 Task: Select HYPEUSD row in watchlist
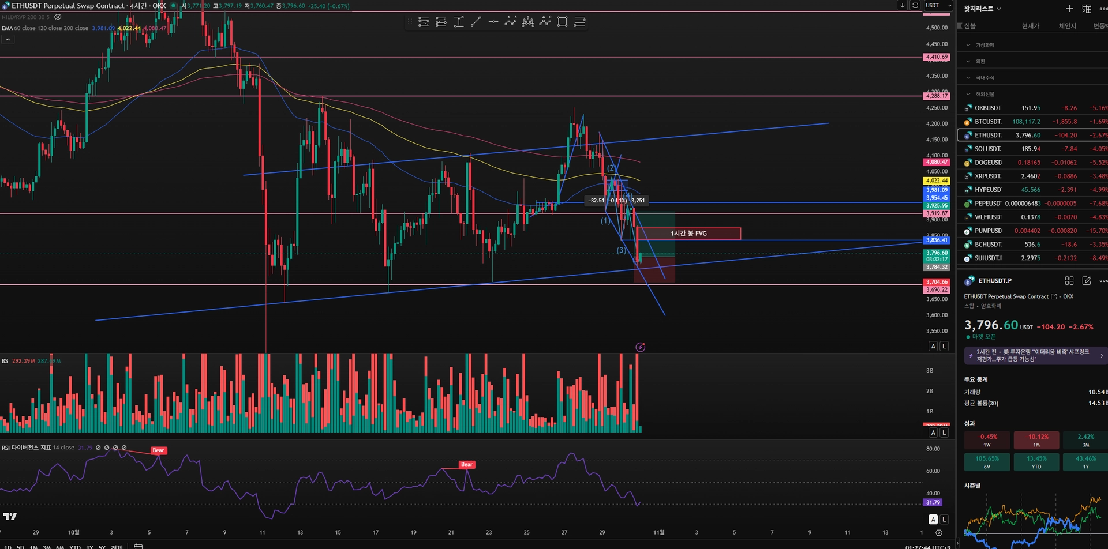pos(1032,190)
